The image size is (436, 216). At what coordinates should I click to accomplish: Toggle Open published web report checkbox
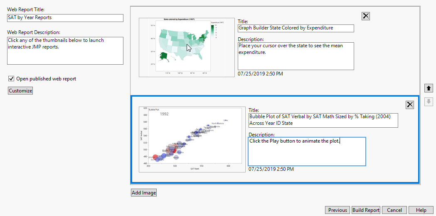point(11,79)
